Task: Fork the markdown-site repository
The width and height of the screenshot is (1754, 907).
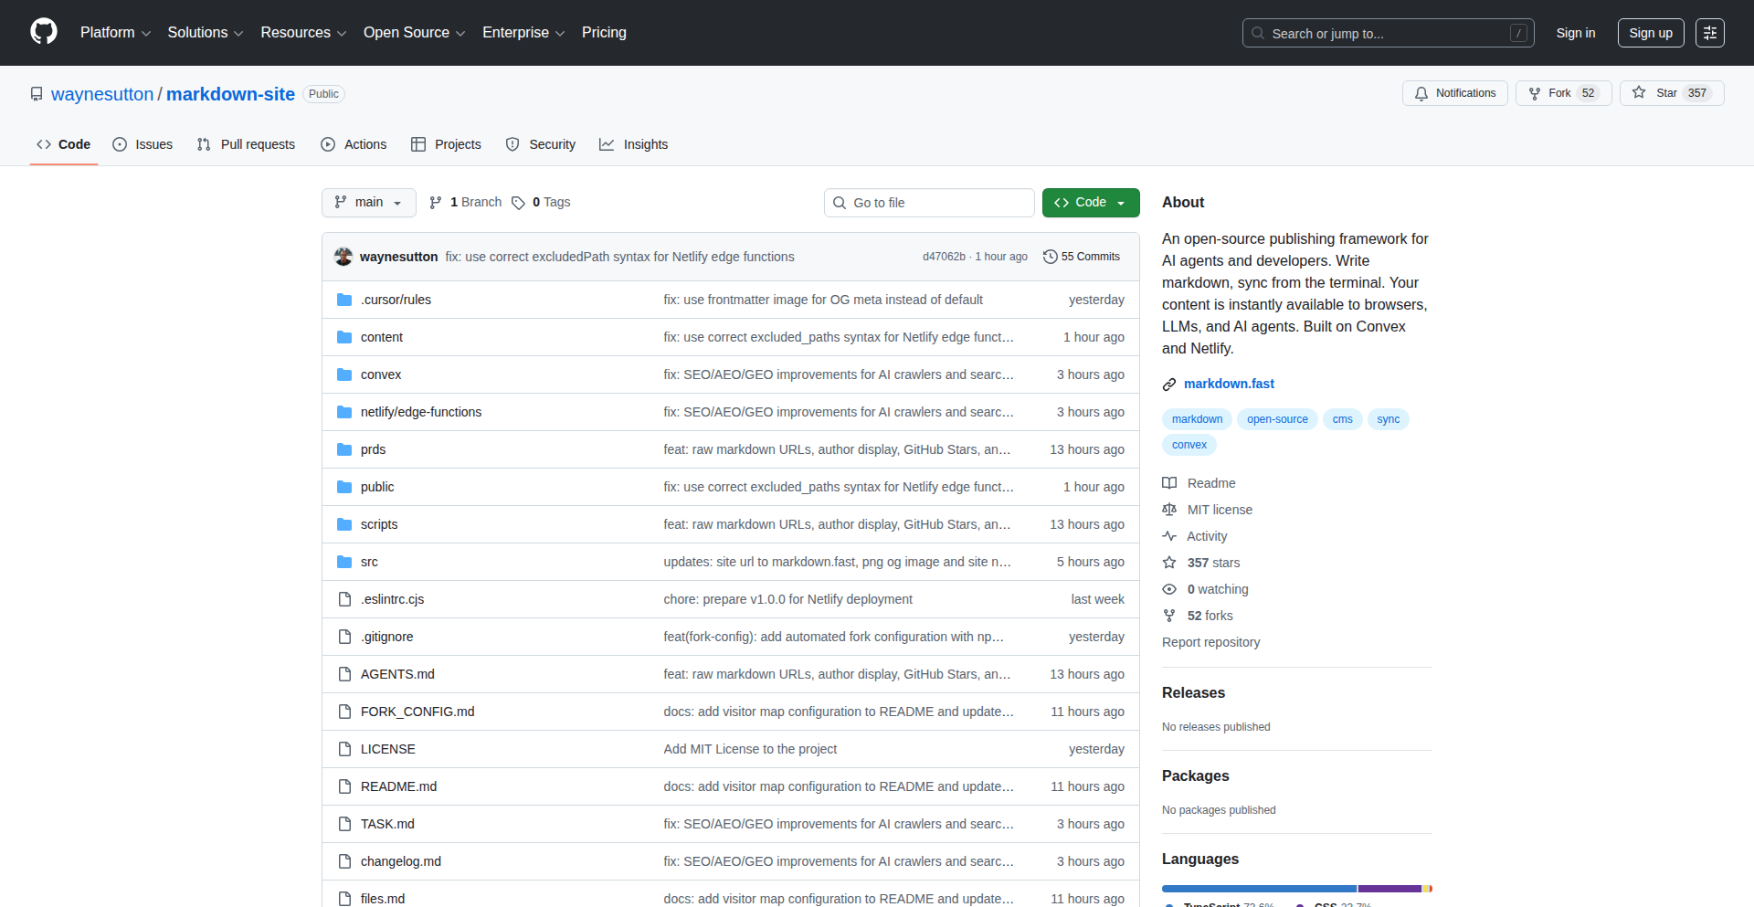Action: pos(1562,93)
